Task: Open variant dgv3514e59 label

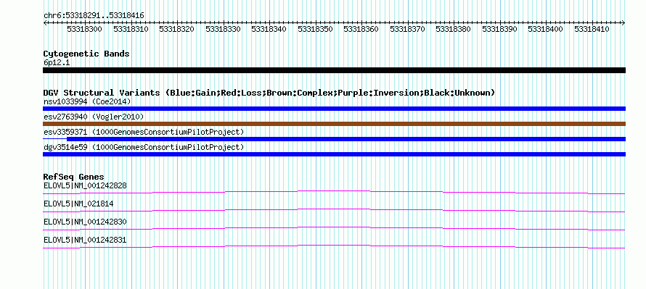Action: pyautogui.click(x=144, y=147)
